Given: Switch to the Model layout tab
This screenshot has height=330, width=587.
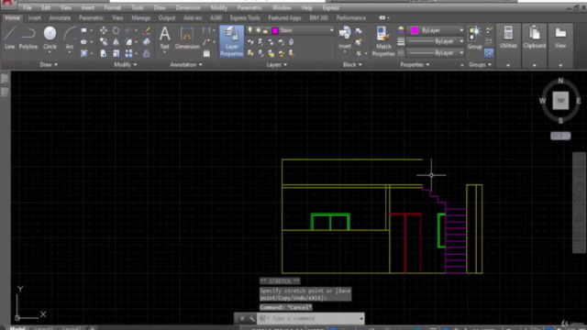Looking at the screenshot, I should pyautogui.click(x=17, y=328).
